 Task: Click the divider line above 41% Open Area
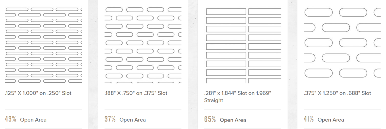tap(342, 110)
